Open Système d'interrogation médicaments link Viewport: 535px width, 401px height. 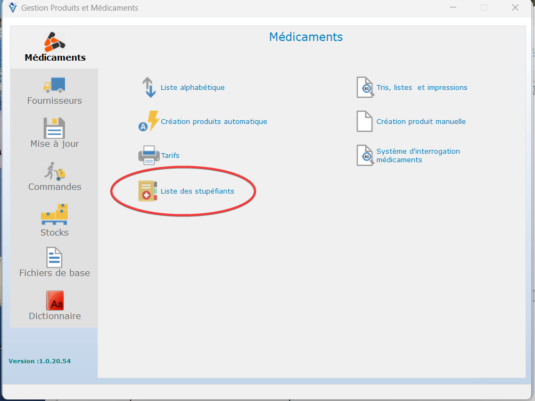[418, 155]
